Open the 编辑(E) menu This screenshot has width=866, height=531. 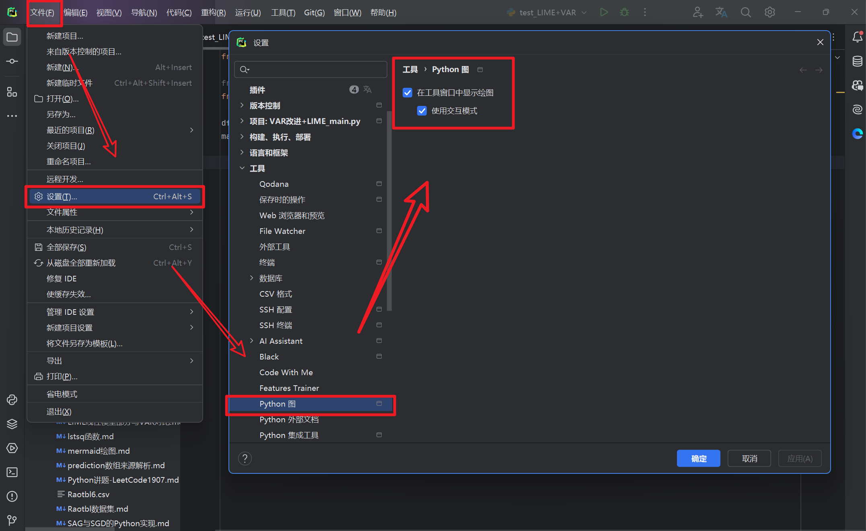tap(76, 12)
